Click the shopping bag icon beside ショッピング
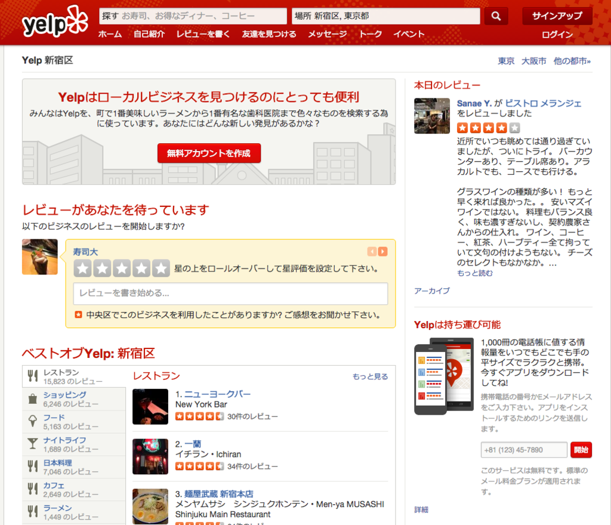The height and width of the screenshot is (525, 611). pos(33,399)
